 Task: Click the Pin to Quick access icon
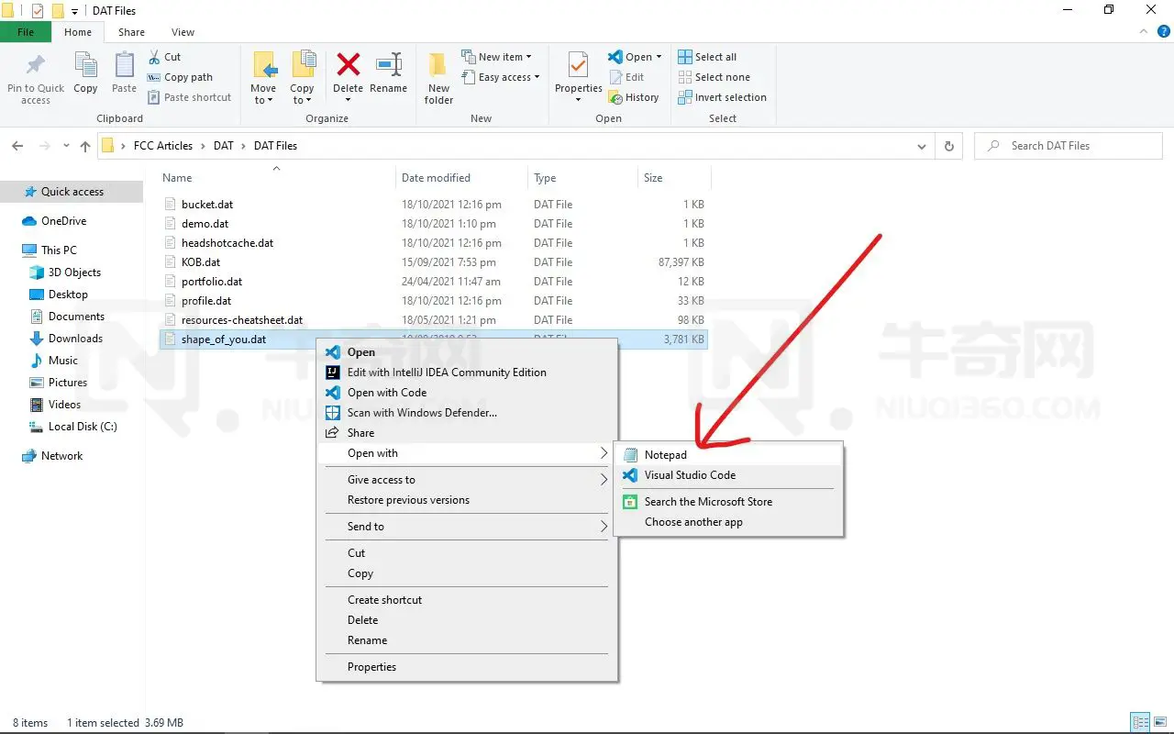36,66
